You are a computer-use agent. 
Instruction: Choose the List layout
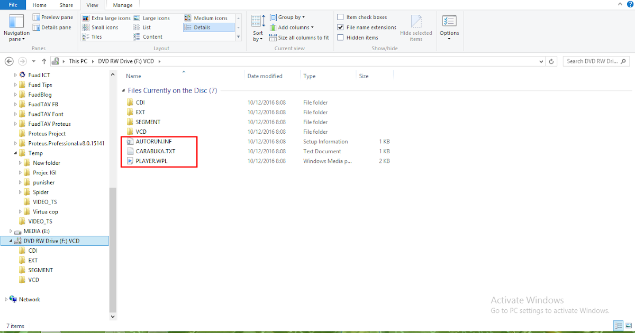pyautogui.click(x=142, y=27)
